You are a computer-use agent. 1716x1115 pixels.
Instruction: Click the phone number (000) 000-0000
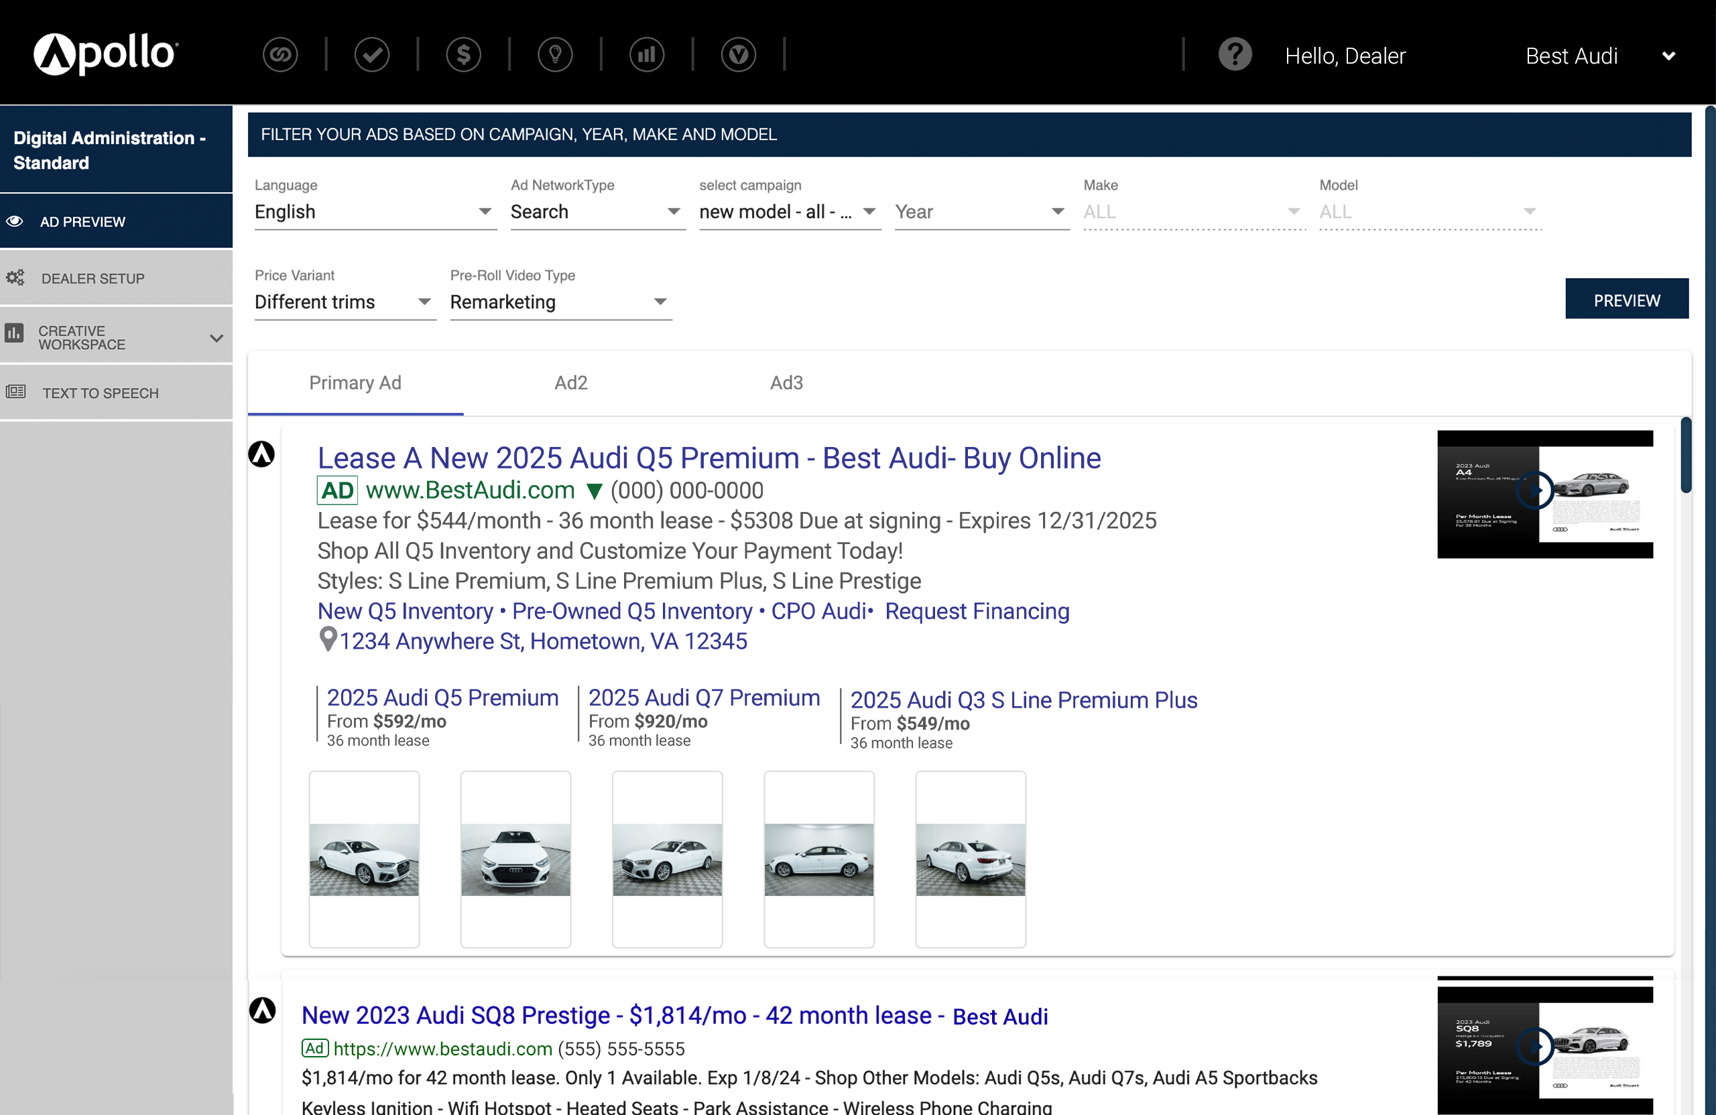(687, 490)
